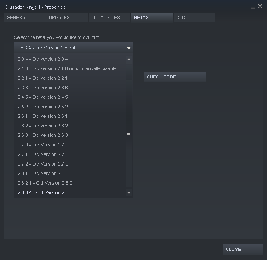Choose 2.0.4 - Old version 2.0.4
Image resolution: width=267 pixels, height=260 pixels.
[70, 59]
